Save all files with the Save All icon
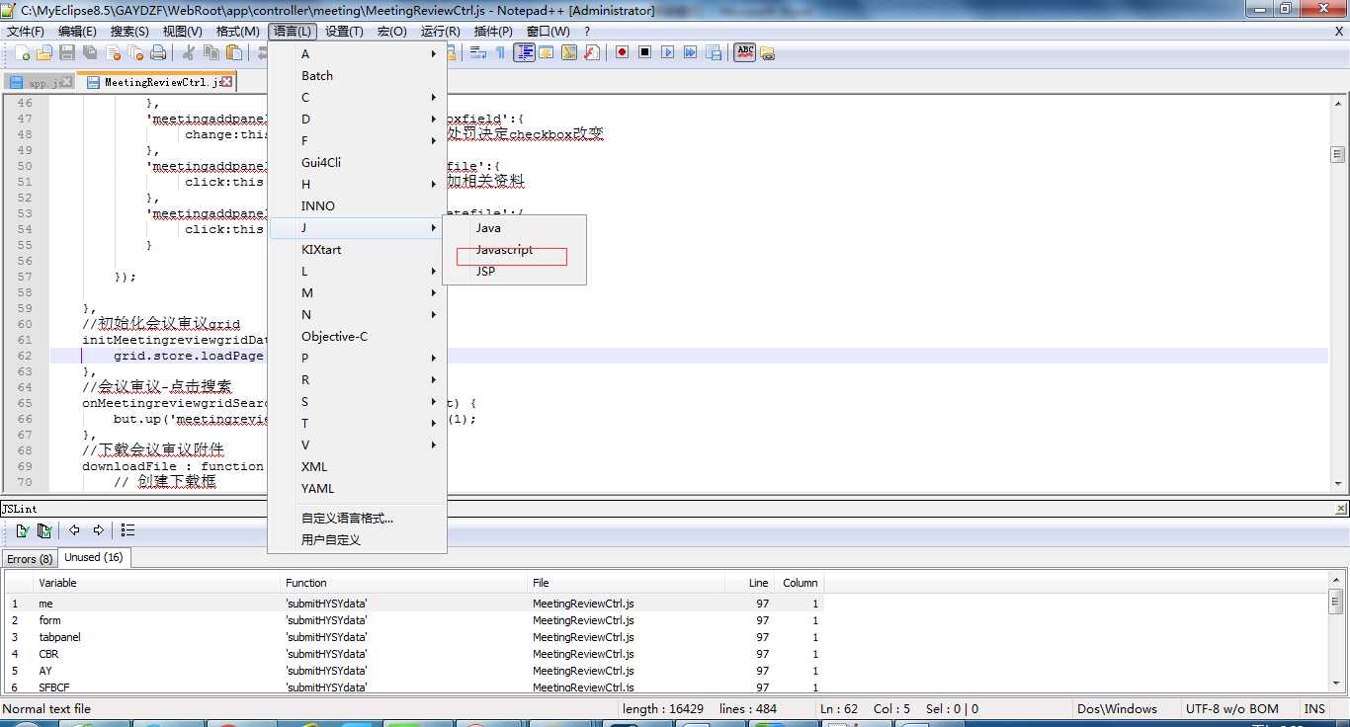1350x727 pixels. [90, 52]
